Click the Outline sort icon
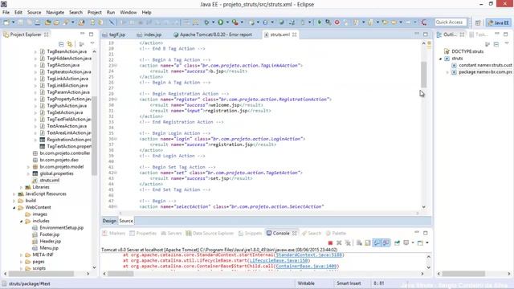Viewport: 514px width, 289px height. click(487, 44)
